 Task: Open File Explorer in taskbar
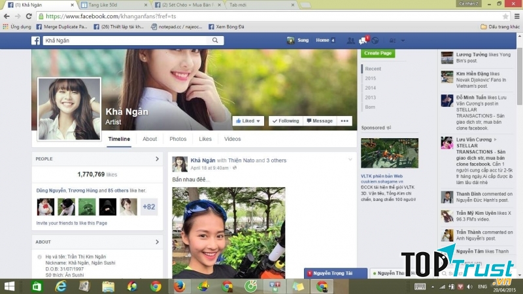coord(108,286)
